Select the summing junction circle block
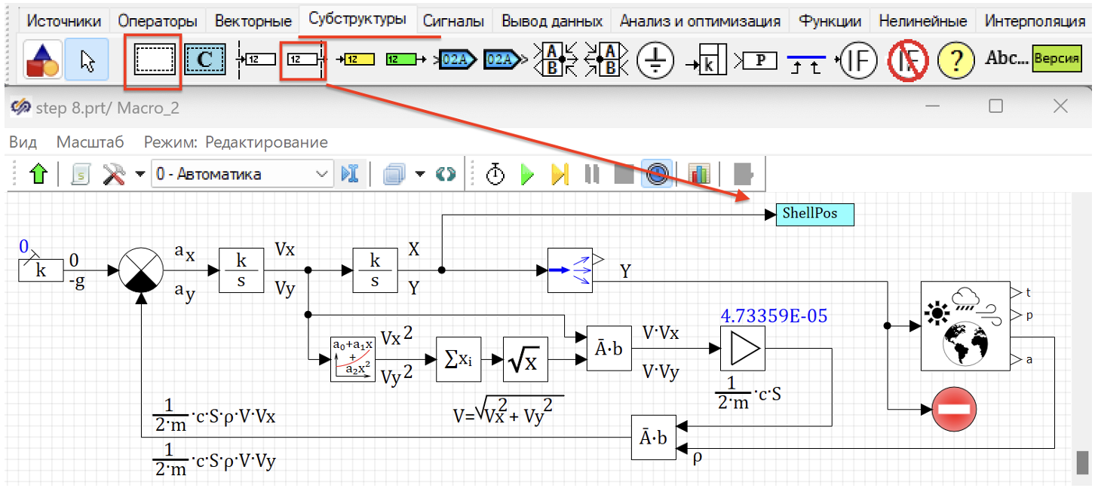The width and height of the screenshot is (1095, 488). pyautogui.click(x=142, y=270)
